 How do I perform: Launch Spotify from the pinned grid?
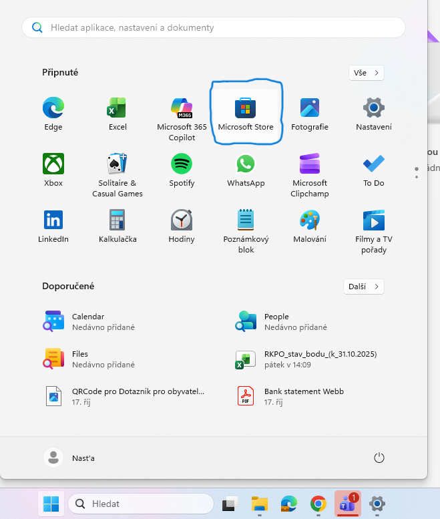[182, 169]
